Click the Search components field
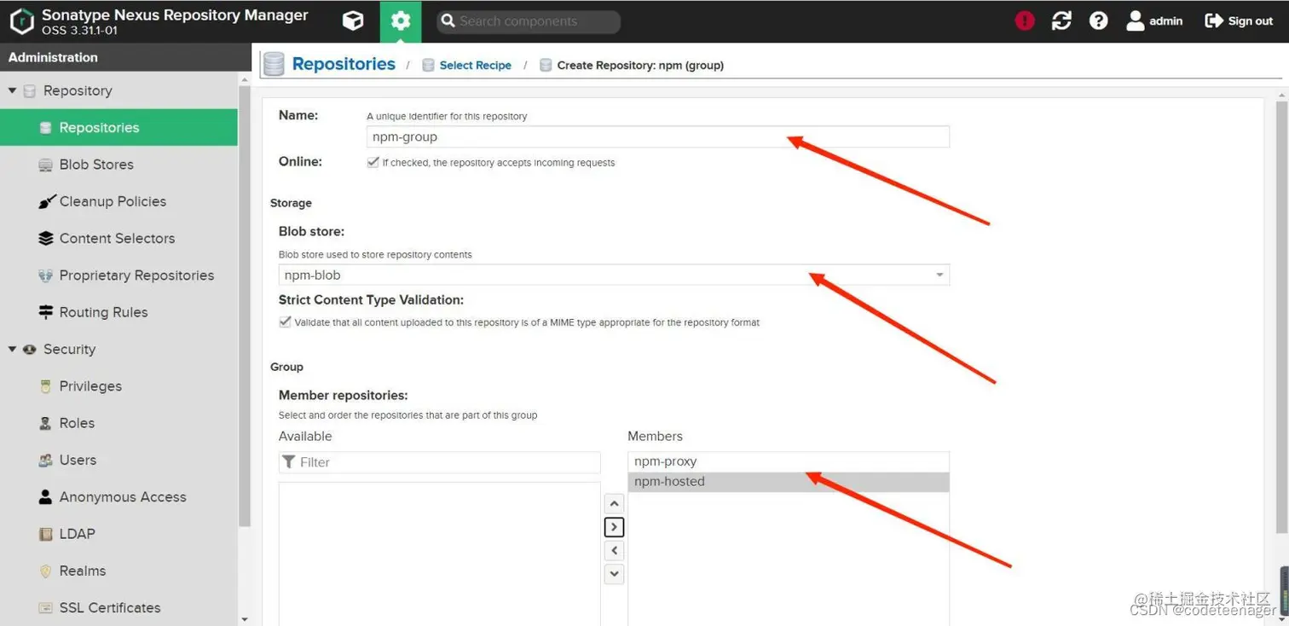 click(x=529, y=21)
